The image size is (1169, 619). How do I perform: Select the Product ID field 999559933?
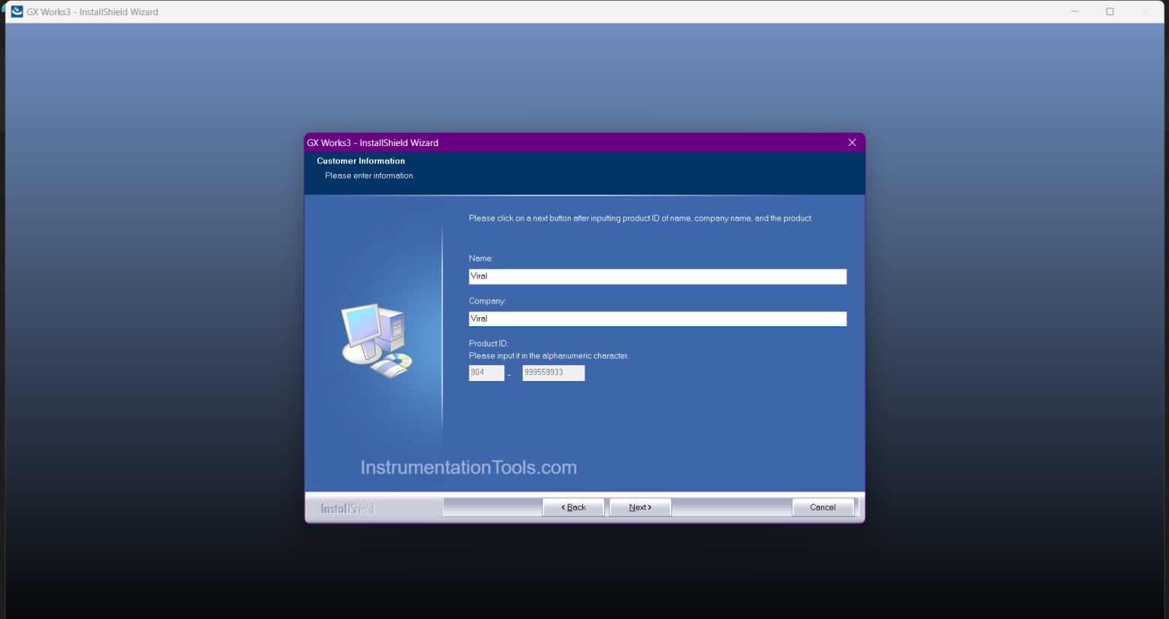coord(553,373)
